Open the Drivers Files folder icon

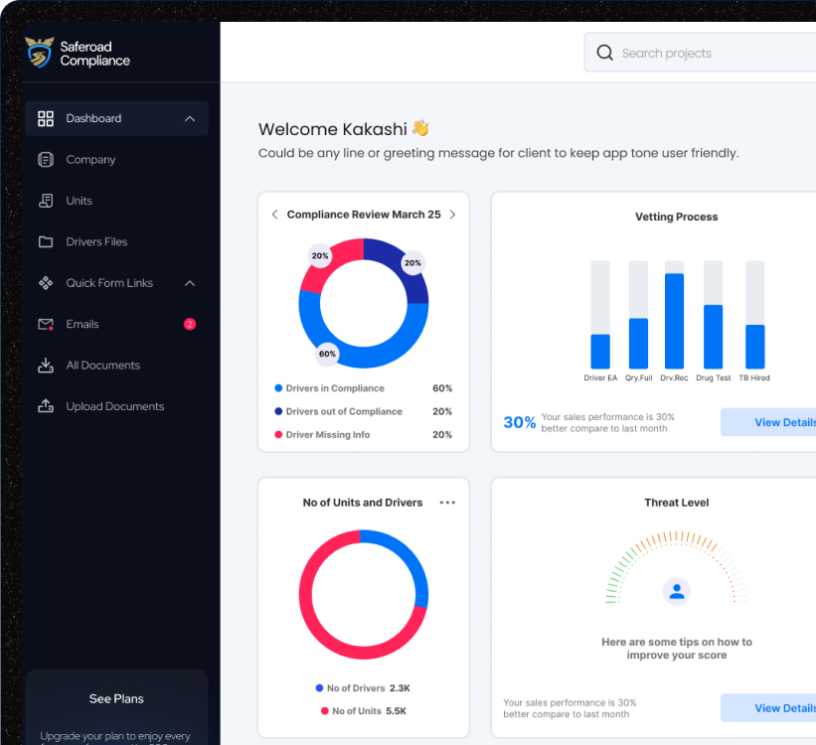(46, 242)
